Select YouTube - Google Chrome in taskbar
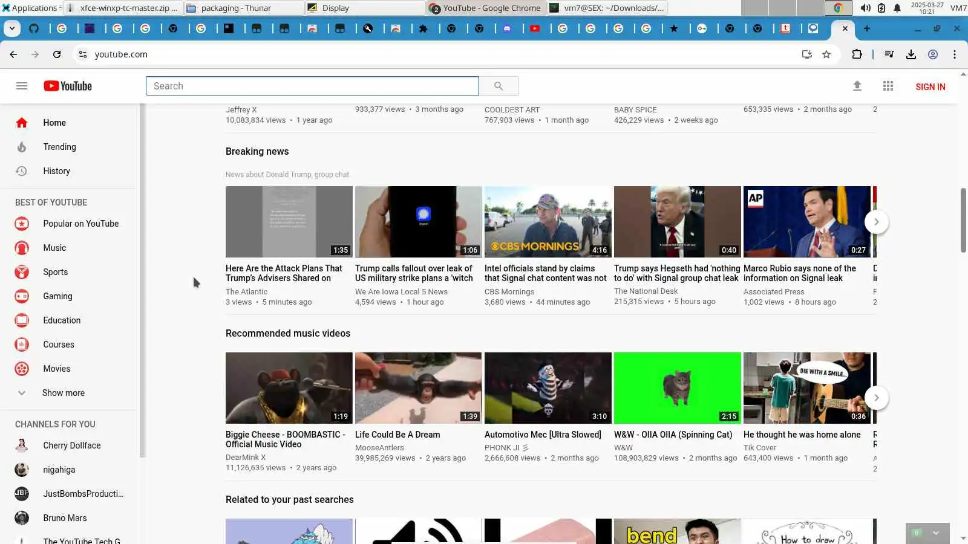Viewport: 968px width, 544px height. [x=485, y=8]
